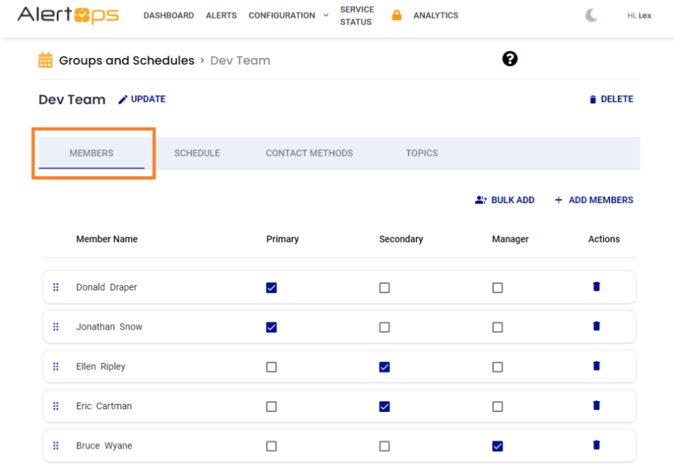Click the Add Members button
674x474 pixels.
tap(594, 200)
